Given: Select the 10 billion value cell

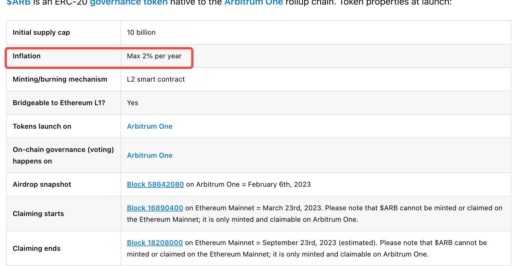Looking at the screenshot, I should pos(141,32).
